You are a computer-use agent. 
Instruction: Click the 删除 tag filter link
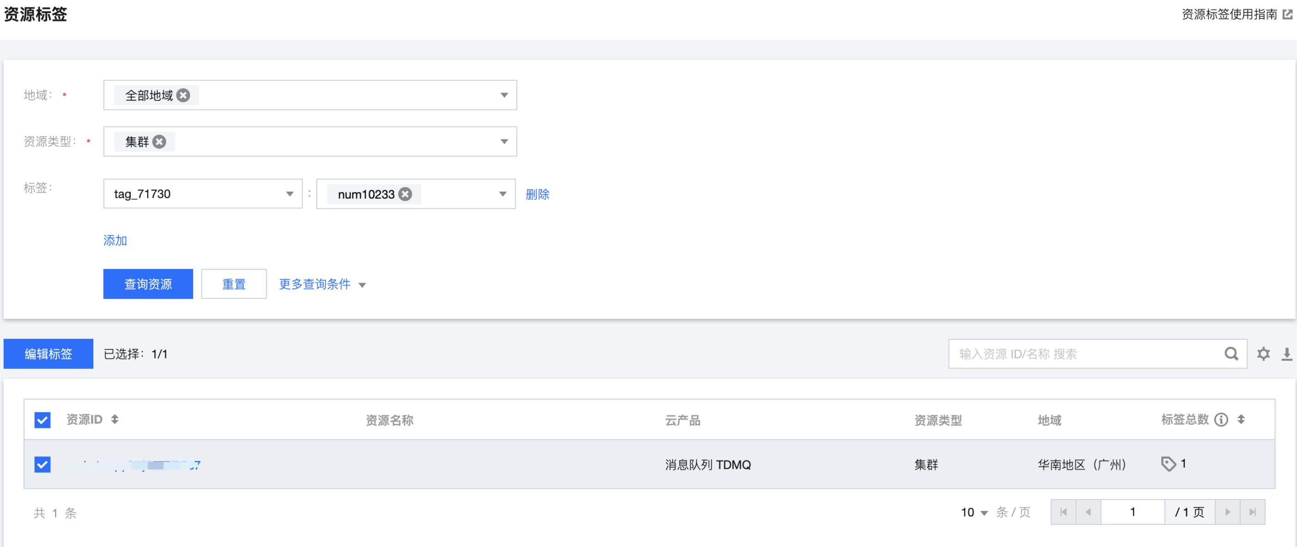coord(537,194)
